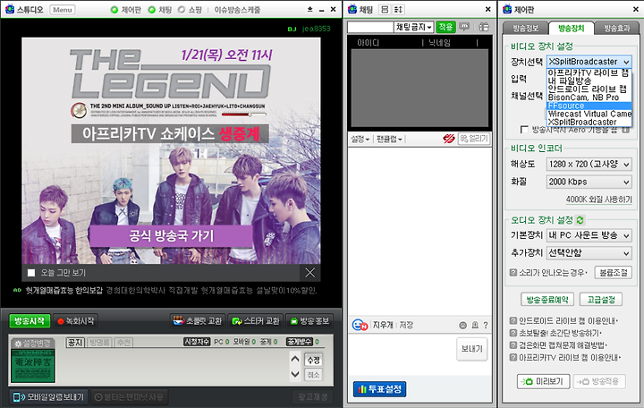Click the 스티커 교환 button
Screen dimensions: 644x408
[x=256, y=321]
